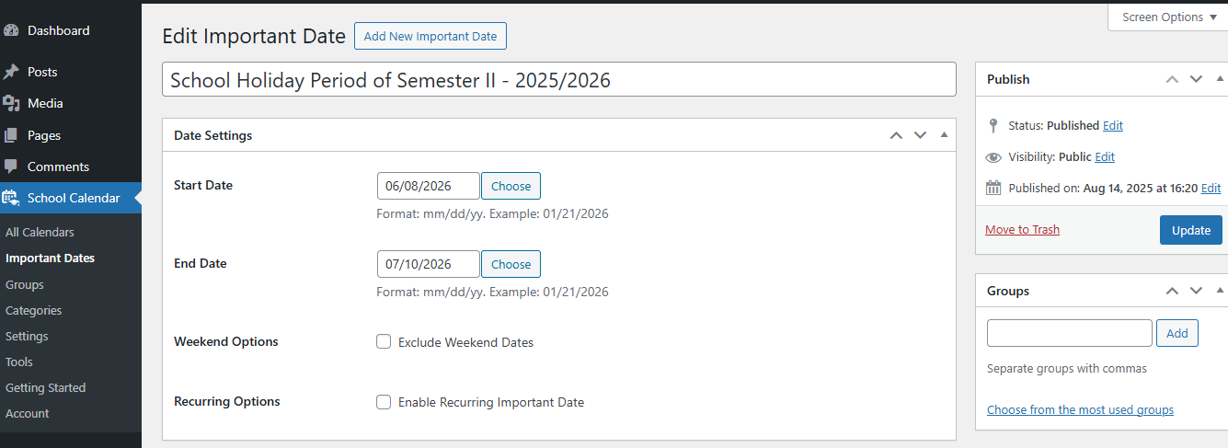Collapse the Date Settings panel
Viewport: 1228px width, 448px height.
point(944,135)
